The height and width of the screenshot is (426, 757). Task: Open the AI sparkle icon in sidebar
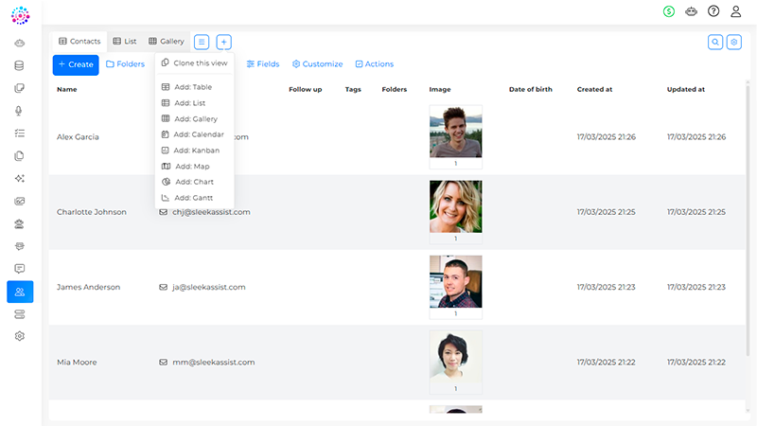pos(19,178)
